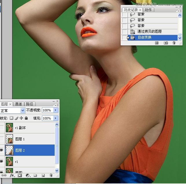Viewport: 186px width, 184px height.
Task: Hide the 图层 2 layer
Action: click(x=2, y=150)
